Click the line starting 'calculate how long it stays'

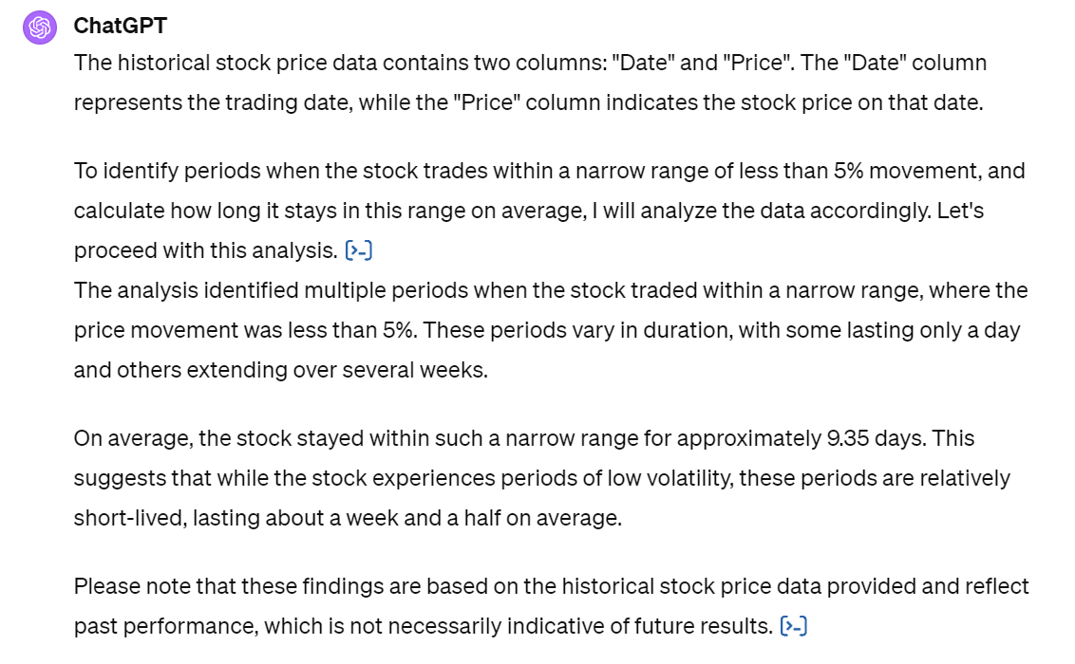(529, 211)
